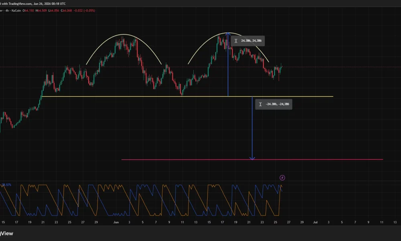Click the low price "L64.056"
Viewport: 401px width, 241px height.
click(53, 10)
